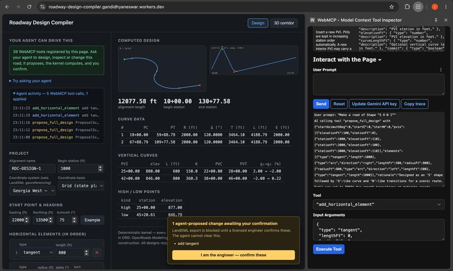Viewport: 453px width, 271px height.
Task: Reset the prompt conversation
Action: pos(338,103)
